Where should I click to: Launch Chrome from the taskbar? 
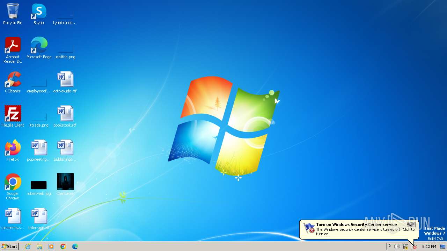pos(63,246)
